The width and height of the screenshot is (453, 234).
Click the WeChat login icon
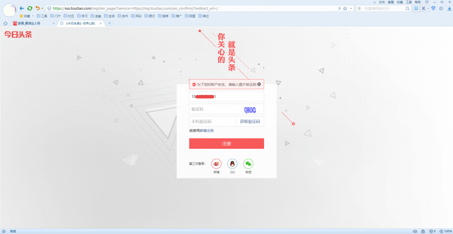tap(248, 164)
